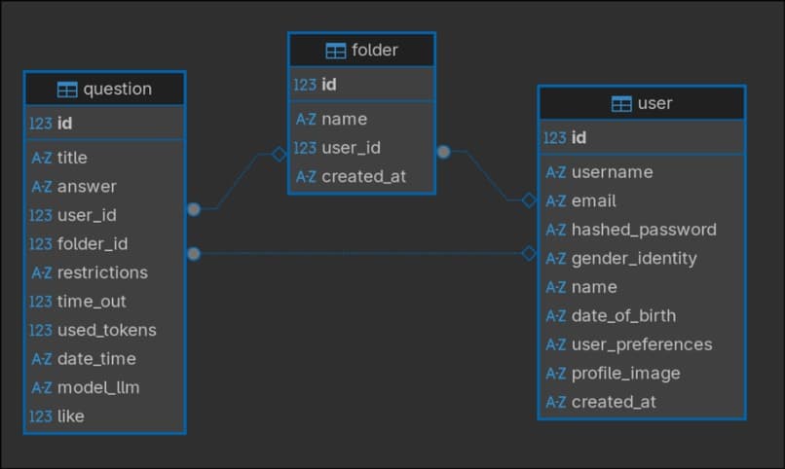Click the table icon beside user header

pos(621,104)
